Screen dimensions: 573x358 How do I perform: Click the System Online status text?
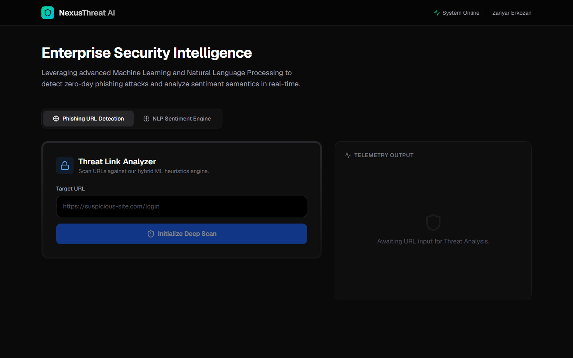click(x=461, y=13)
